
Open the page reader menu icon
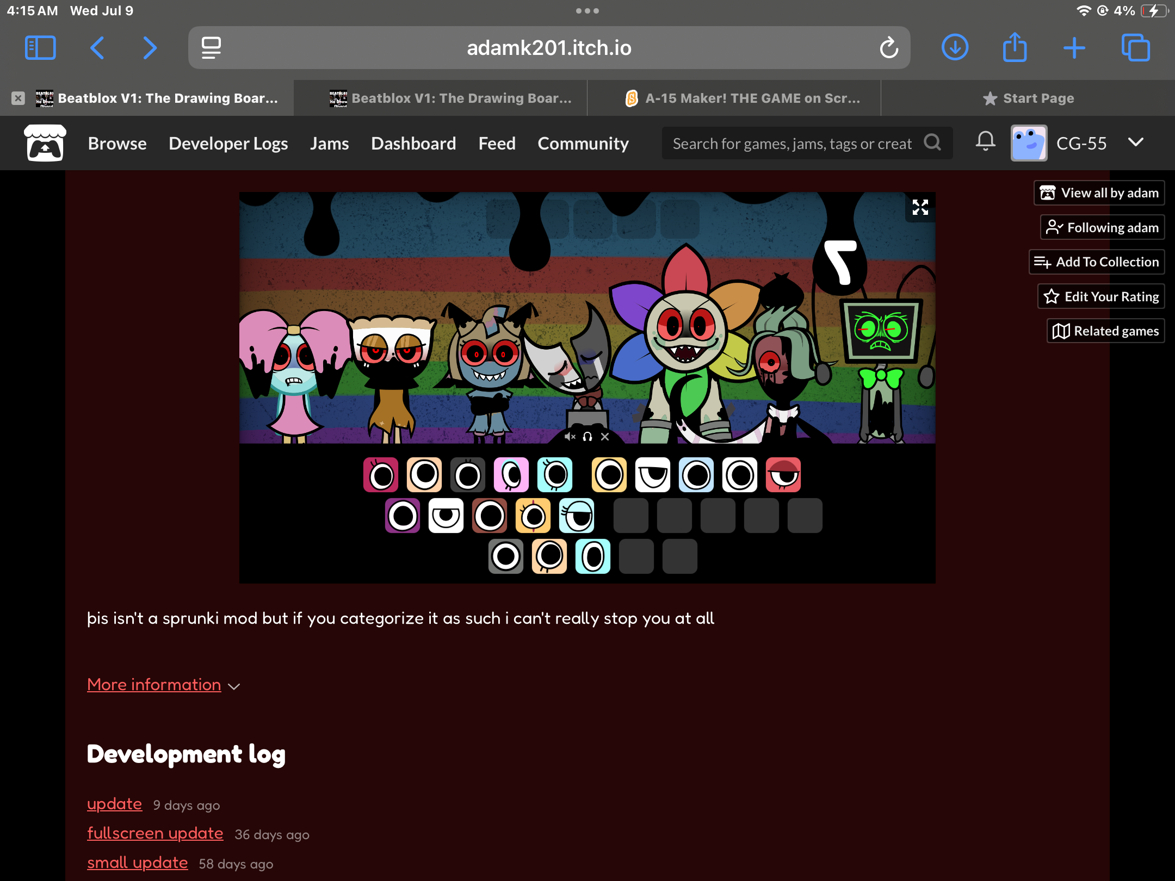pyautogui.click(x=211, y=48)
